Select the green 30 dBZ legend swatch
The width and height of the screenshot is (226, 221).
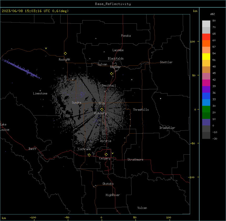pos(206,109)
